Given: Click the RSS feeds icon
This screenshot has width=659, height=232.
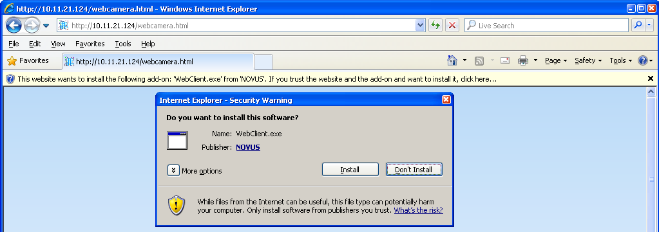Looking at the screenshot, I should tap(479, 61).
